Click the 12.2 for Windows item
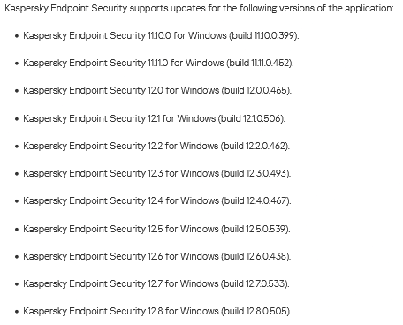This screenshot has height=325, width=403. click(x=156, y=146)
